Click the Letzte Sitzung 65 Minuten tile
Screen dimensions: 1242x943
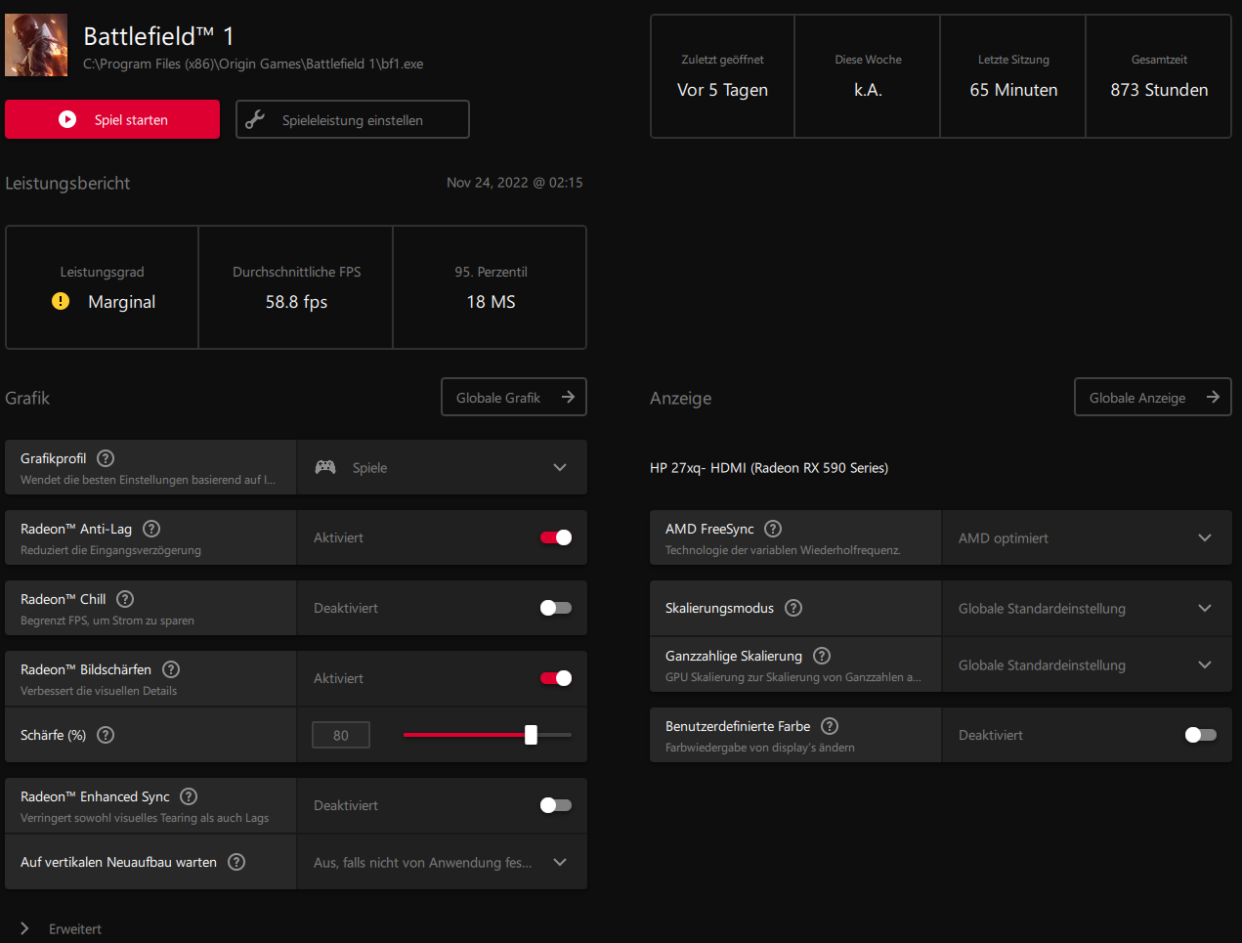click(x=1013, y=76)
